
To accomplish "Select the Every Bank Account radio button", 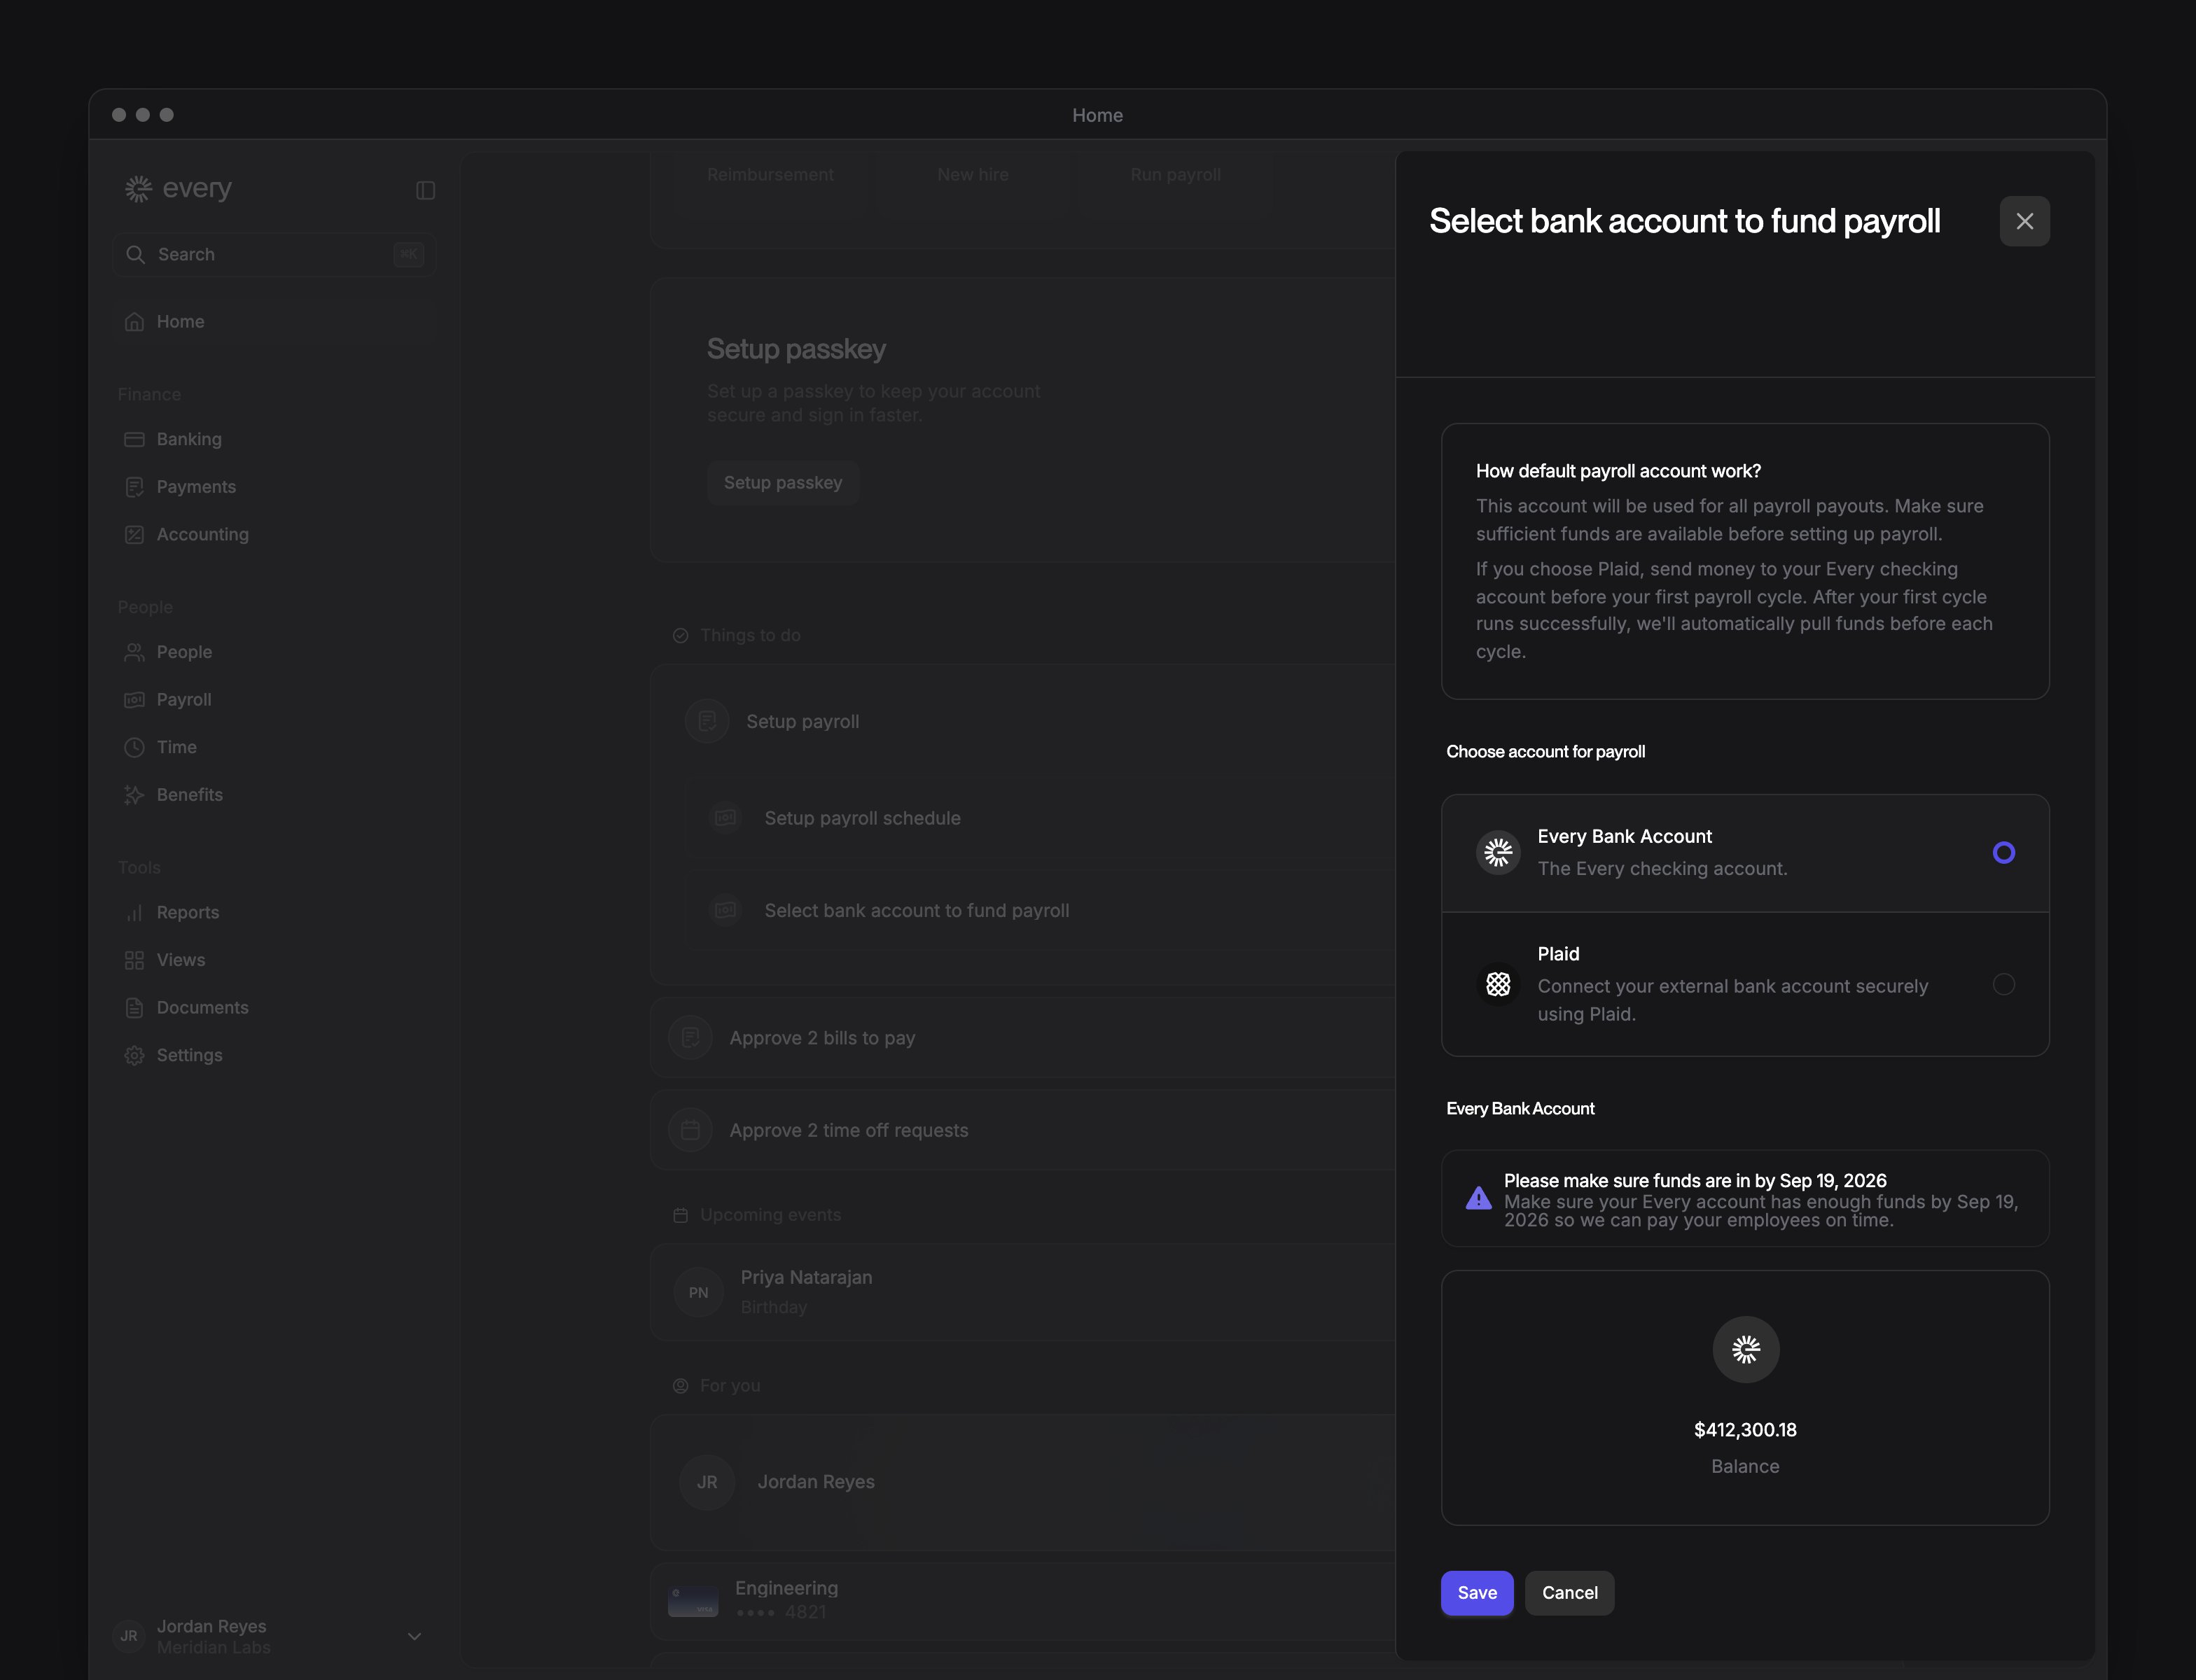I will 2003,853.
